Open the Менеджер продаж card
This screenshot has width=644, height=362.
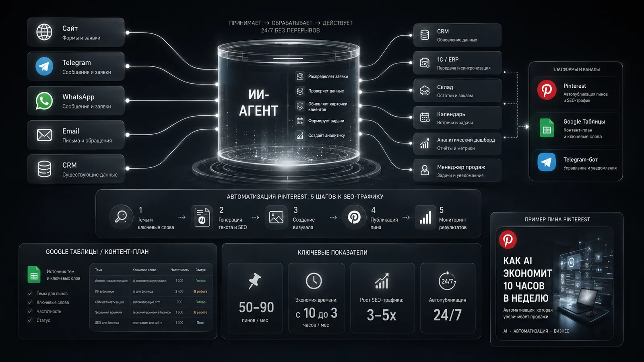click(457, 171)
